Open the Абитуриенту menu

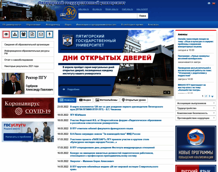[53, 25]
